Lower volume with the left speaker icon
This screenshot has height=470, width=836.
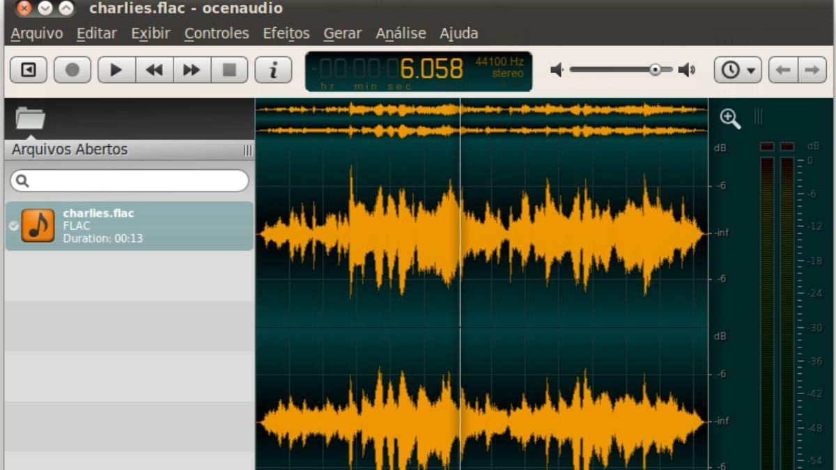tap(555, 70)
